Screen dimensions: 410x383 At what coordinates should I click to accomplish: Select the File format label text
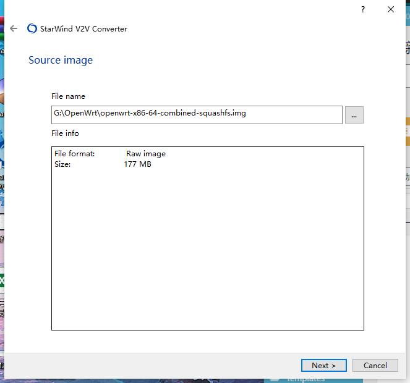tap(74, 154)
